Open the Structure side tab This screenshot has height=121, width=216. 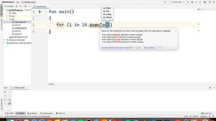[x=1, y=24]
